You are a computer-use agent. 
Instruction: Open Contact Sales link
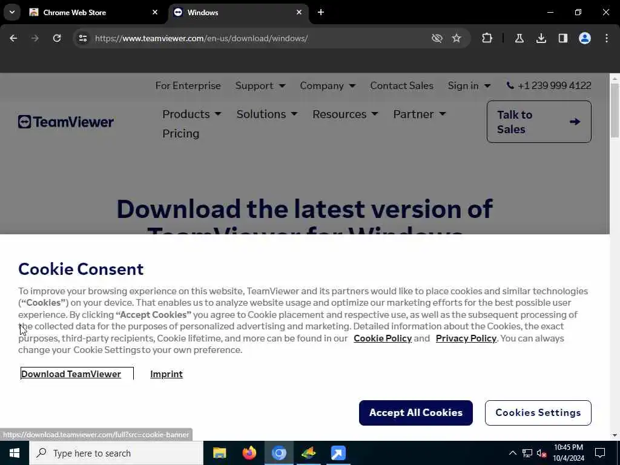click(401, 85)
